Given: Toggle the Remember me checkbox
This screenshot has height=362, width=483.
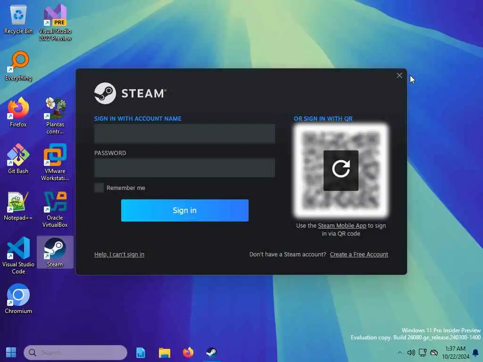Looking at the screenshot, I should tap(99, 188).
